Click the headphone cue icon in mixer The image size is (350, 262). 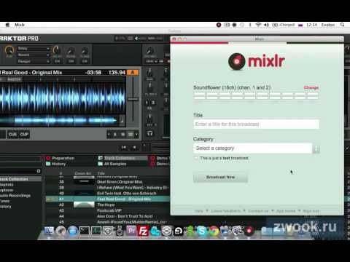[149, 133]
